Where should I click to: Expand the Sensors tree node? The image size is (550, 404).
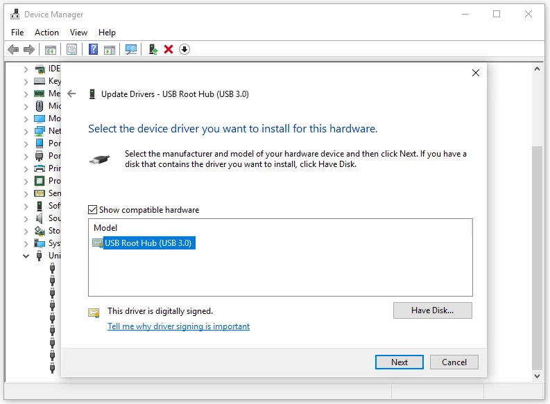click(x=26, y=194)
